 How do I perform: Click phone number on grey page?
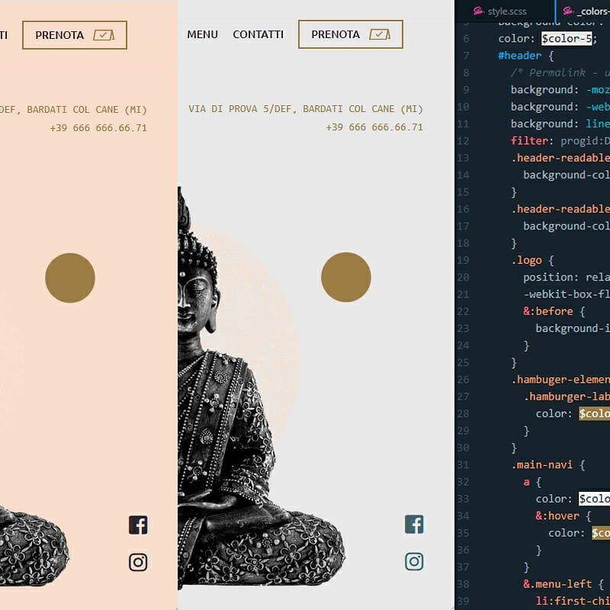click(x=374, y=127)
